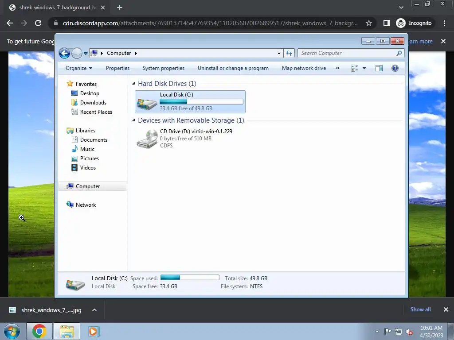Viewport: 454px width, 340px height.
Task: Open Chrome side panel icon
Action: tap(386, 23)
